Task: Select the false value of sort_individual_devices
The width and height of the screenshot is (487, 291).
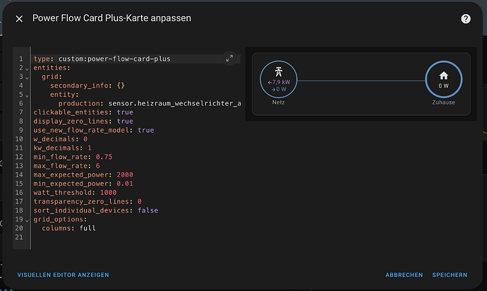Action: tap(148, 210)
